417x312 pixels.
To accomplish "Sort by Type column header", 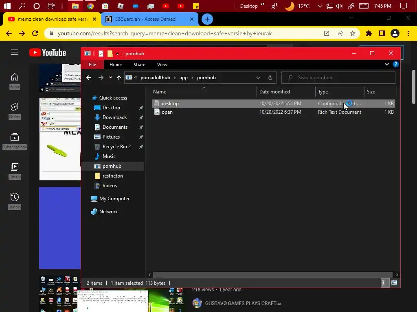I will coord(323,92).
